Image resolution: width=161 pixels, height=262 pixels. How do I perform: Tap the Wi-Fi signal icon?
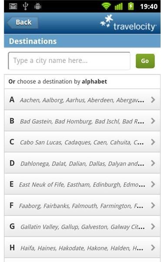[106, 7]
